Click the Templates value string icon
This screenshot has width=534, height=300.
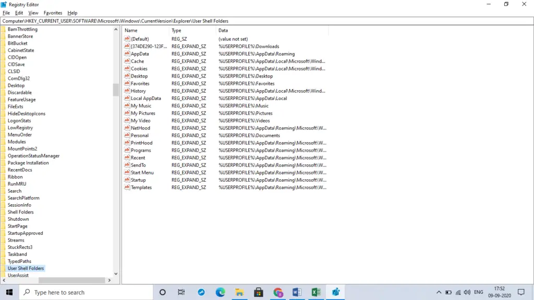(x=127, y=187)
